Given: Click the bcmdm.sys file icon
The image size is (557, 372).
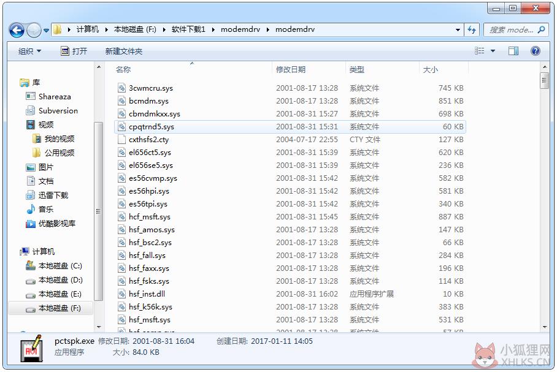Looking at the screenshot, I should click(x=121, y=101).
